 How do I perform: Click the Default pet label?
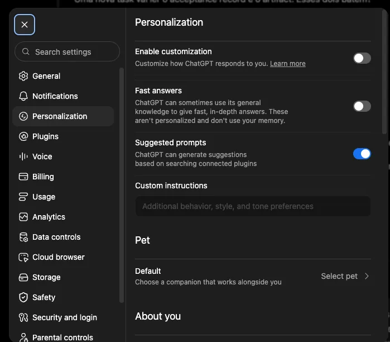point(148,271)
